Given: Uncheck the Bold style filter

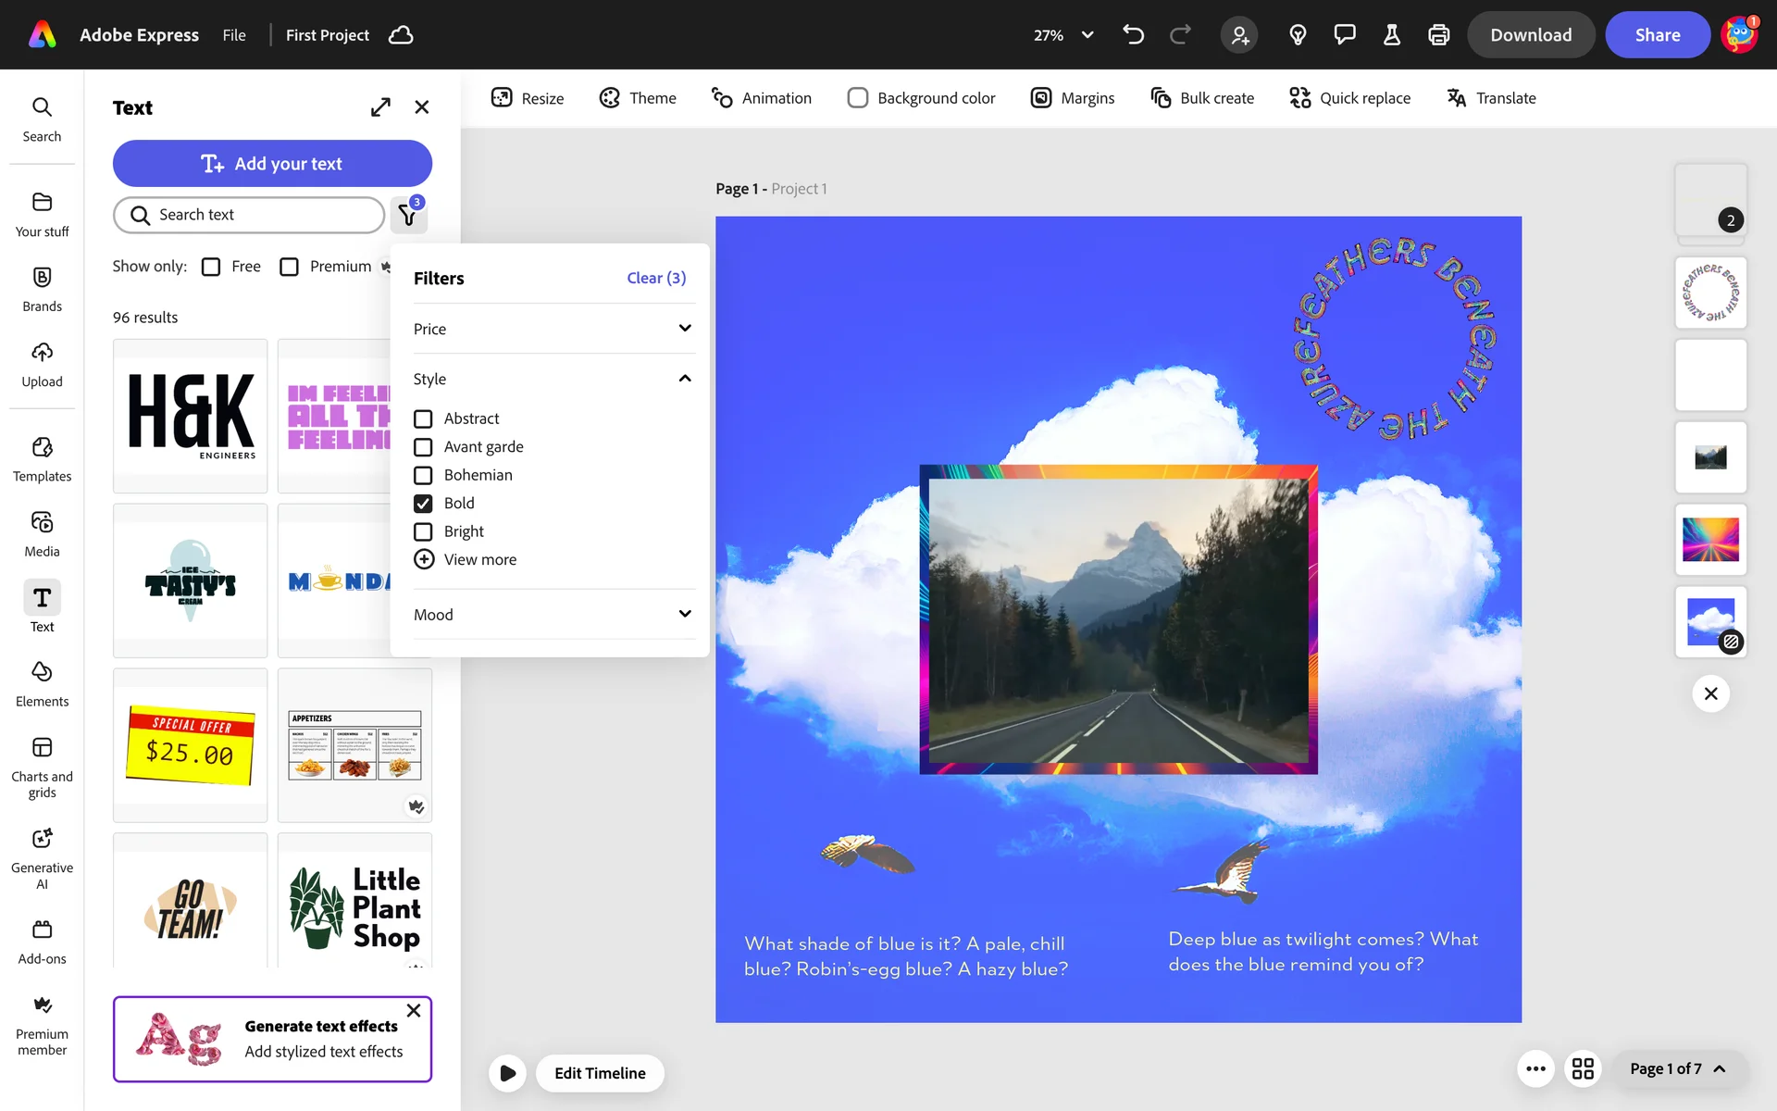Looking at the screenshot, I should (423, 503).
